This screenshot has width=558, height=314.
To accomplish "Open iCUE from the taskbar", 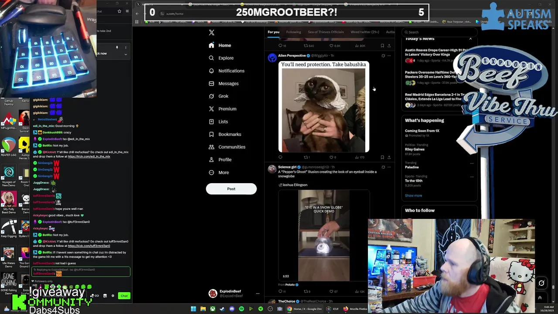I will 333,309.
